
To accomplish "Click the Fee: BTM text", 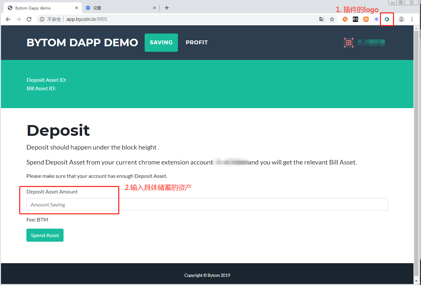I will [x=37, y=220].
